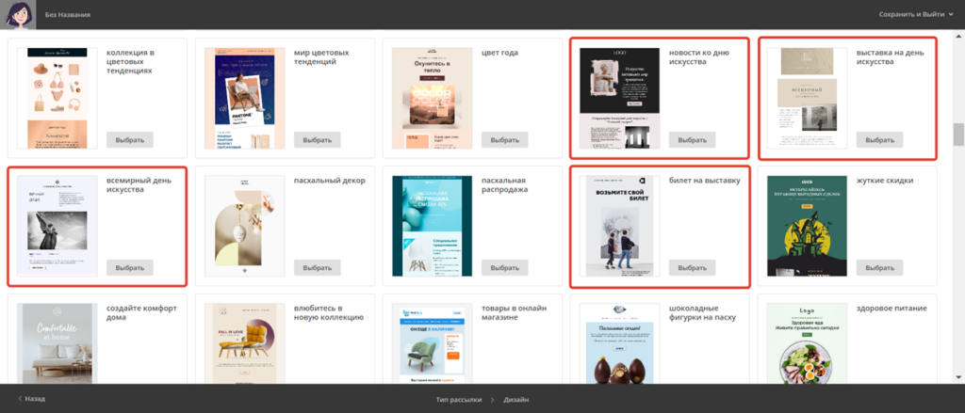Preview the коллекция в цветовых тенденциях thumbnail
Screen dimensions: 965x413
click(57, 99)
